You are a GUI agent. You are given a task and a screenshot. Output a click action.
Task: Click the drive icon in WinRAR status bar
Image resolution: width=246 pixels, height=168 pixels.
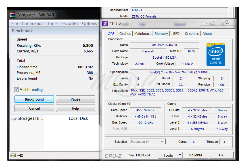coord(13,155)
